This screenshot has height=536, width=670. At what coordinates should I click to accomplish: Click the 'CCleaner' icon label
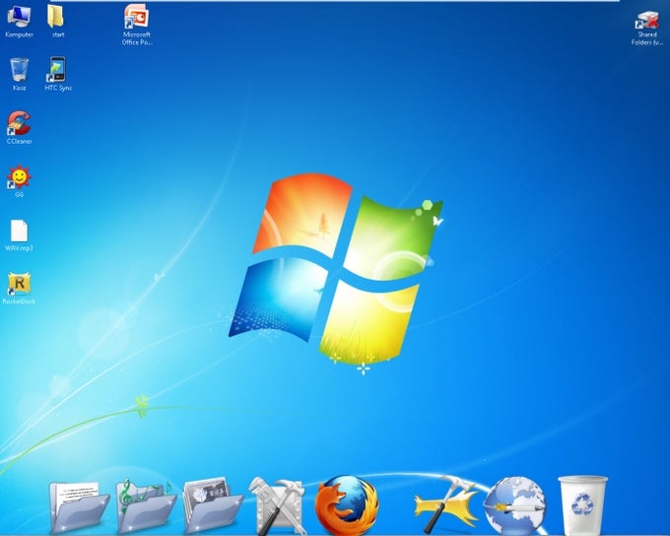tap(19, 142)
